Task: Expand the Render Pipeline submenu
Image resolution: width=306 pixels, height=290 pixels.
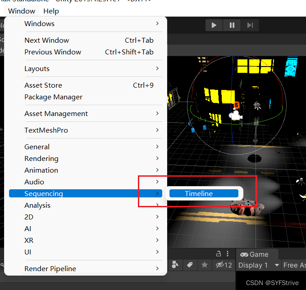Action: (86, 269)
